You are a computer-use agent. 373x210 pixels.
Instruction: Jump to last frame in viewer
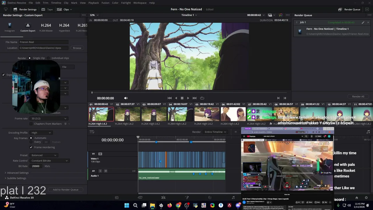pyautogui.click(x=195, y=98)
